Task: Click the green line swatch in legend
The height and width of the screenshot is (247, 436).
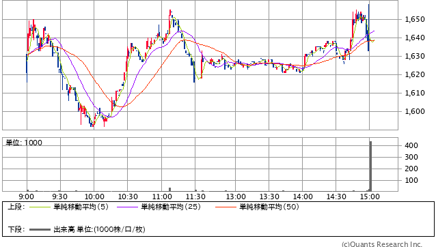Action: point(40,207)
